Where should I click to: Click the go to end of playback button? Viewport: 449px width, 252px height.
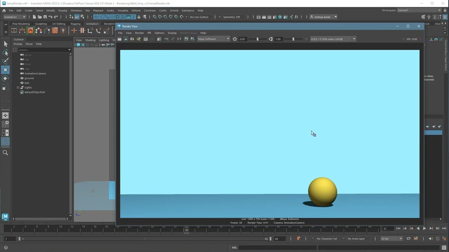click(x=444, y=229)
